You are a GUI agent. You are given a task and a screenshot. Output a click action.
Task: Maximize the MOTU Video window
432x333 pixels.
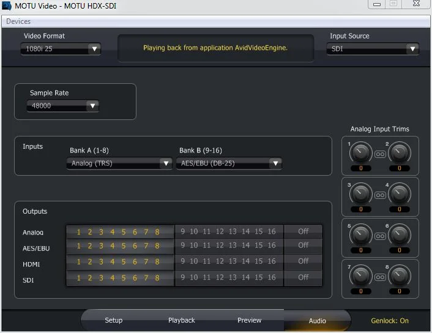pos(393,4)
